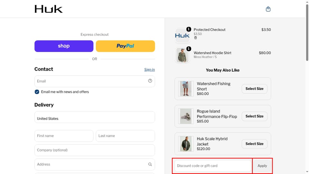Screen dimensions: 309x174
Task: Click the Moss Heather / S variant text
Action: tap(205, 57)
